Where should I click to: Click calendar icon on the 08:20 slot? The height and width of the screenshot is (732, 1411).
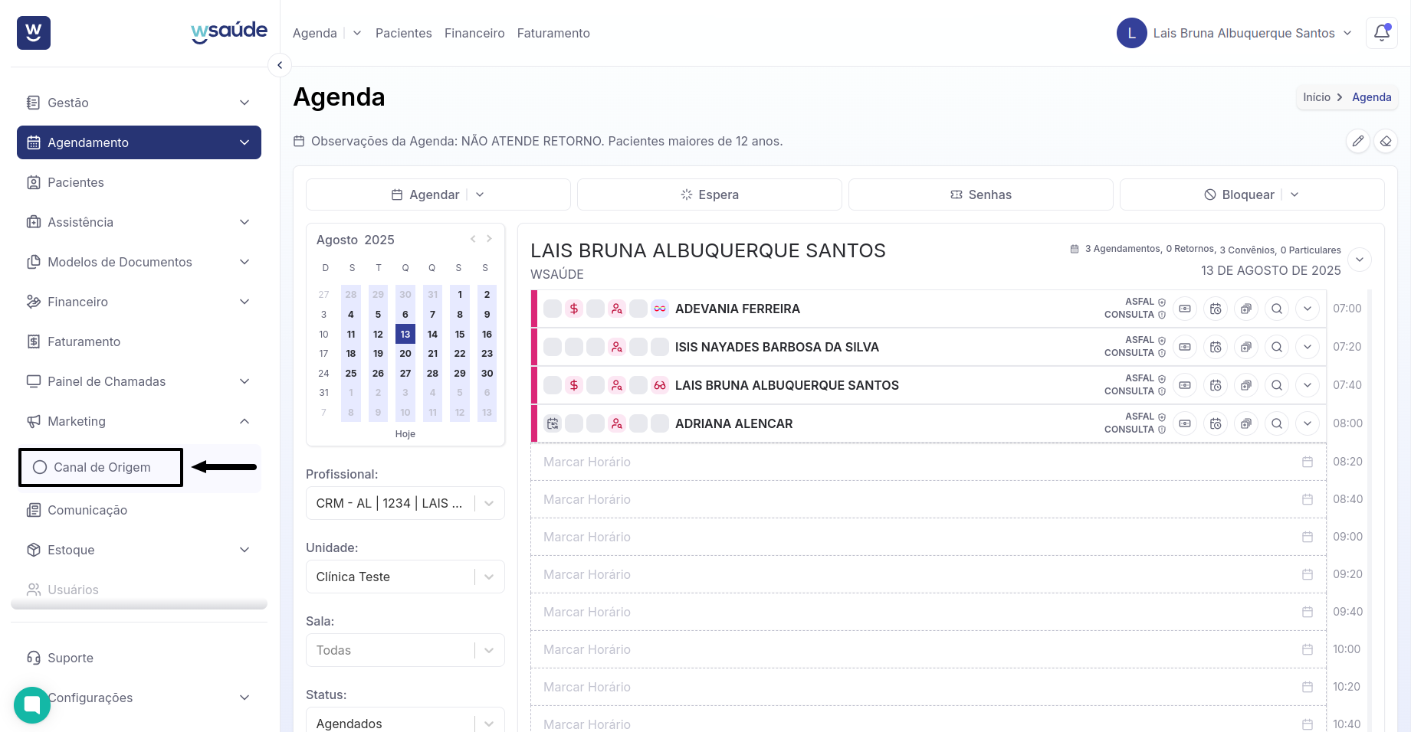click(1308, 462)
